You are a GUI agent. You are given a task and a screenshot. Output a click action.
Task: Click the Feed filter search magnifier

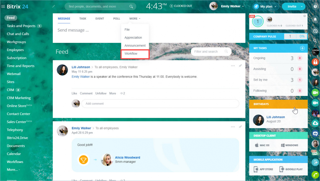click(x=226, y=52)
